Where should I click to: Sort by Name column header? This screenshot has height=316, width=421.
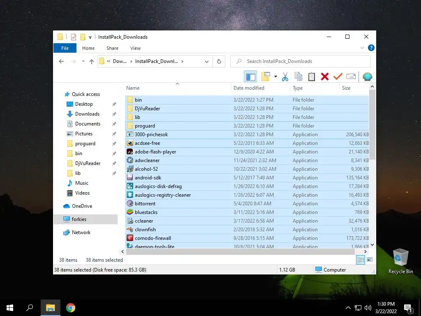click(178, 88)
